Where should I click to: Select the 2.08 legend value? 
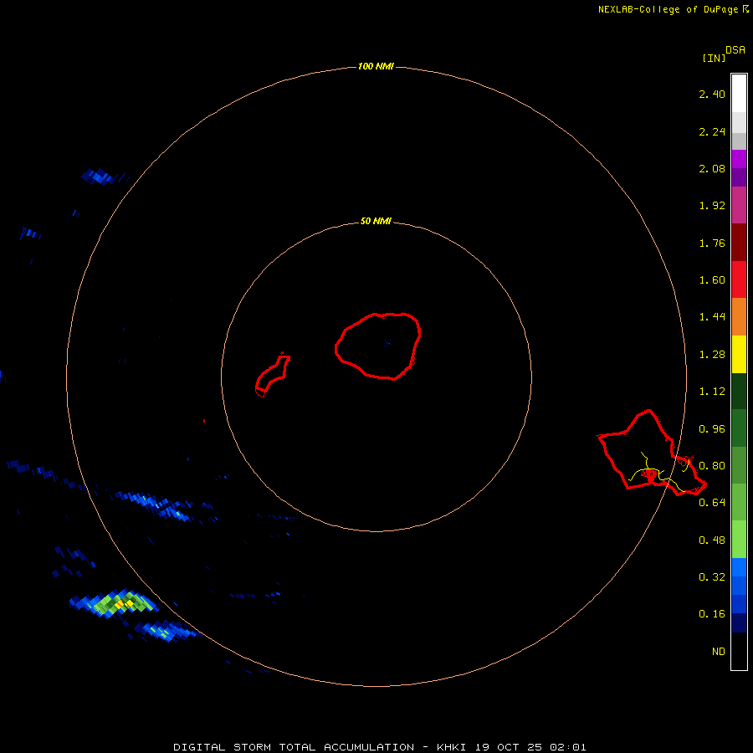pos(712,168)
